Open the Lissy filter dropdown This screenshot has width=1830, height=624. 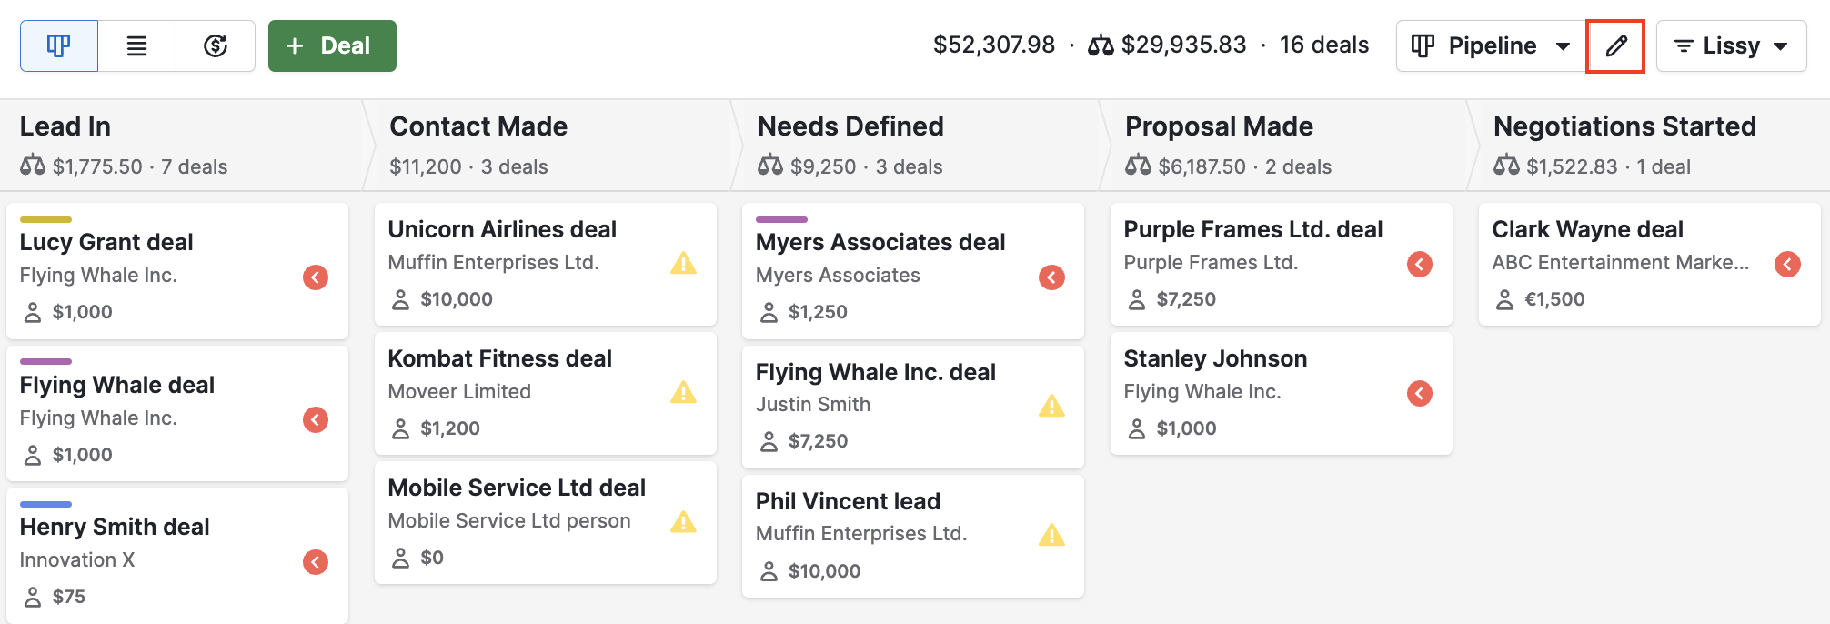(x=1731, y=45)
